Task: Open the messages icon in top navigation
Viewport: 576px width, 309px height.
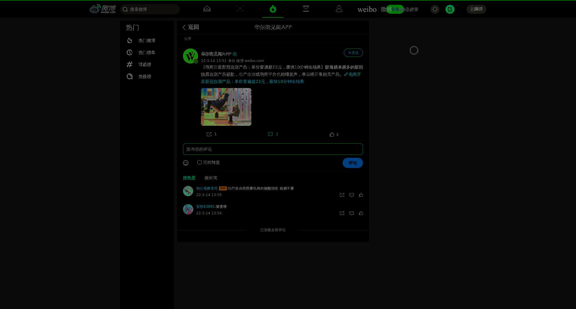Action: coord(306,9)
